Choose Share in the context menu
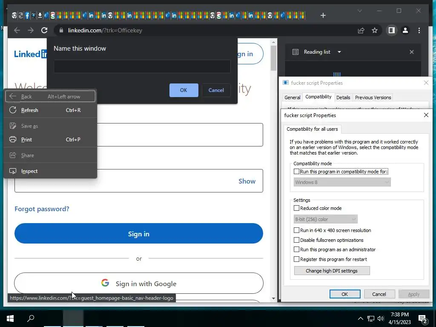Viewport: 436px width, 327px height. 50,155
